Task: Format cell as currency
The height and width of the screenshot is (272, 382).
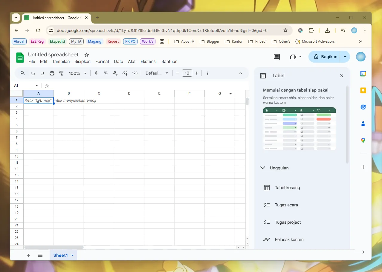Action: tap(96, 73)
